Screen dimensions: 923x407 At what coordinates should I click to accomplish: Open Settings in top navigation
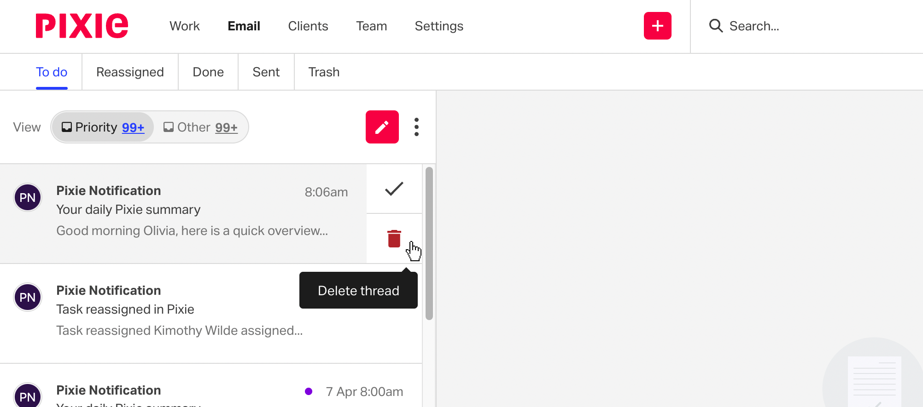(x=439, y=26)
